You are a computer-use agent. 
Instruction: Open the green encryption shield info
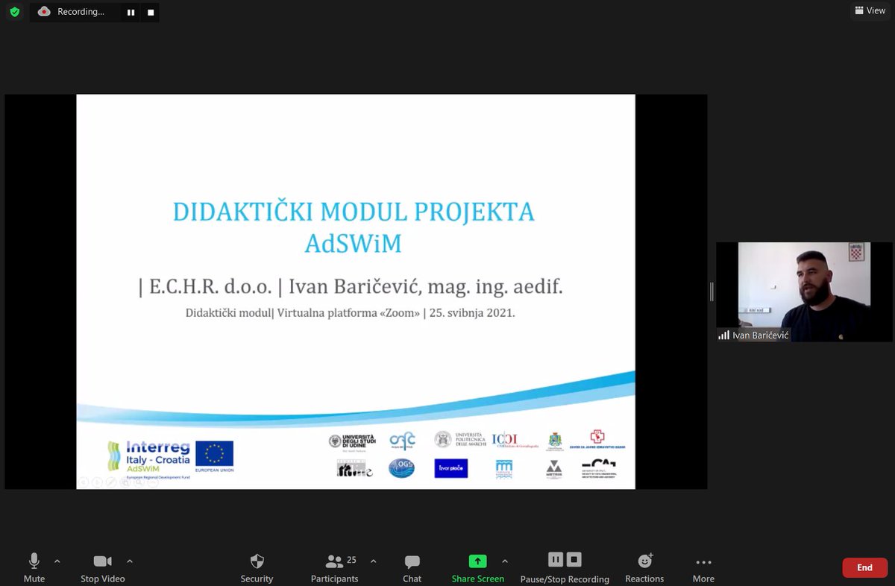[x=15, y=12]
